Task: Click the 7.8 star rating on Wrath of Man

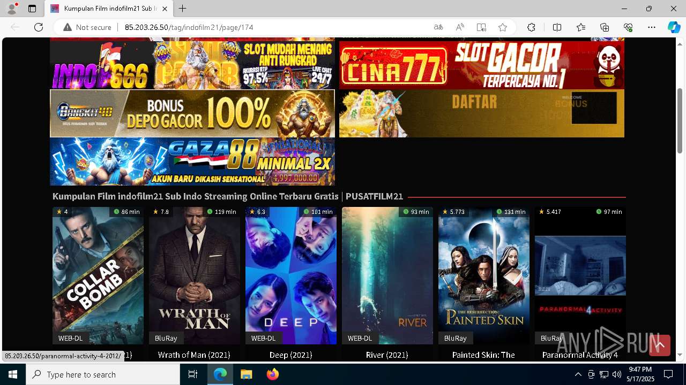Action: 161,212
